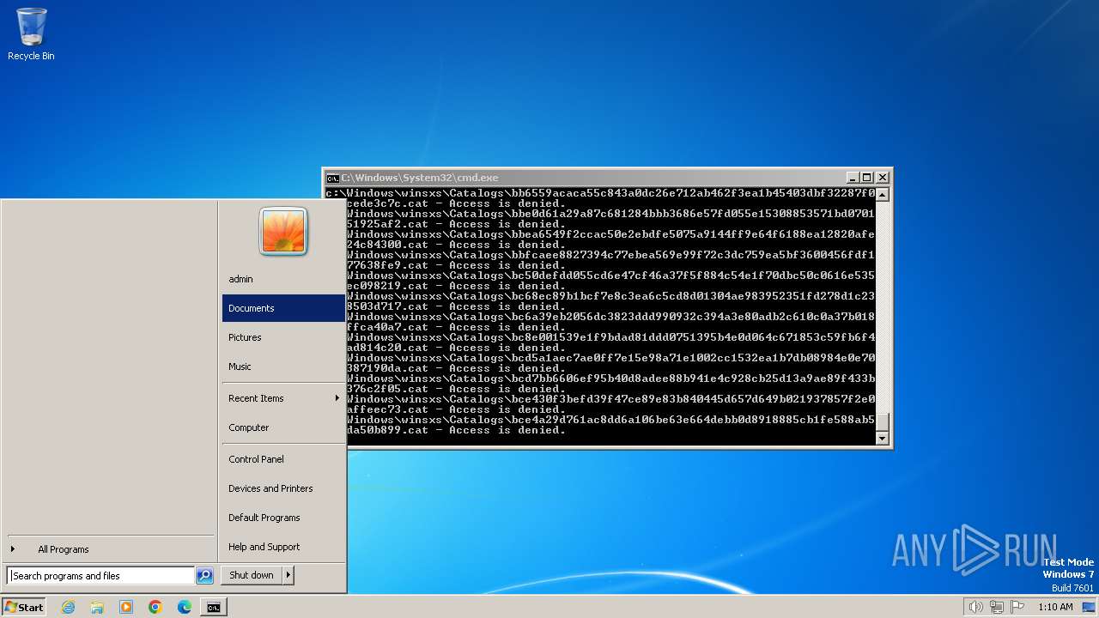Screen dimensions: 1099x618
Task: Click the Shut down button
Action: point(252,575)
